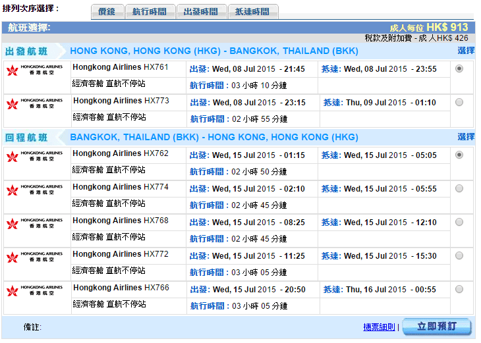This screenshot has width=481, height=343.
Task: Select departure flight HX773 radio button
Action: coord(459,102)
